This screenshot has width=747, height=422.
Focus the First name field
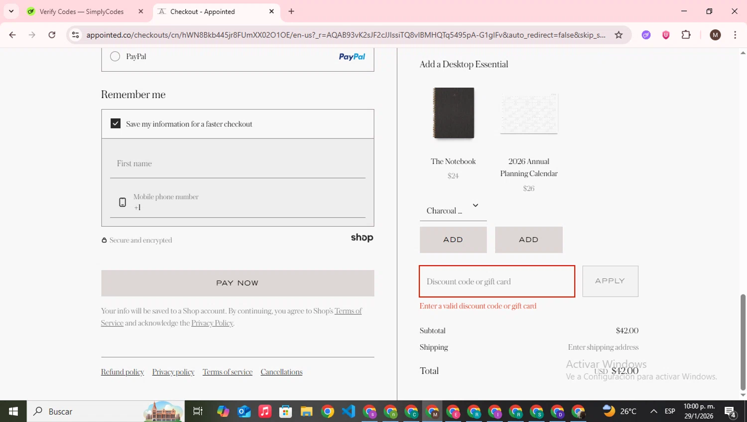point(238,163)
